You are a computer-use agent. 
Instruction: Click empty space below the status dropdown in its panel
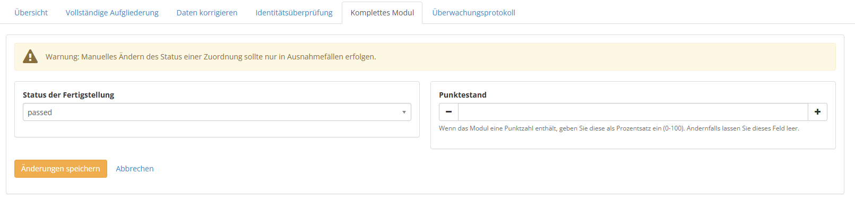pos(217,129)
